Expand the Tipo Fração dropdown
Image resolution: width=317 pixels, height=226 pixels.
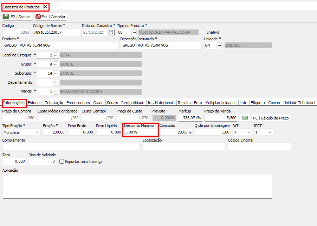click(x=37, y=132)
